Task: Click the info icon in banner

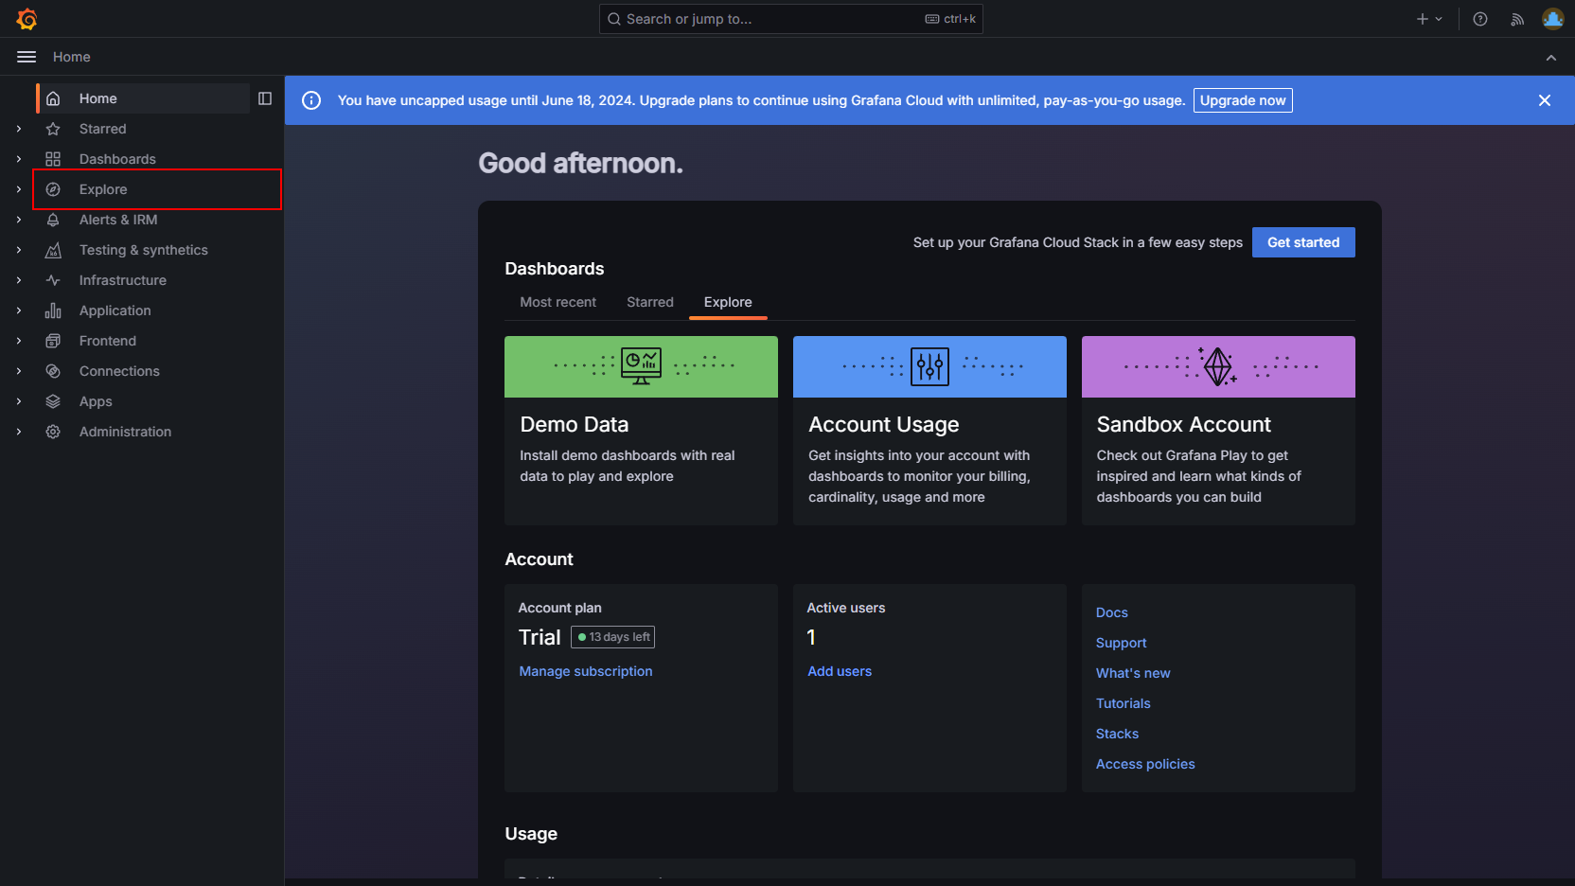Action: click(311, 100)
